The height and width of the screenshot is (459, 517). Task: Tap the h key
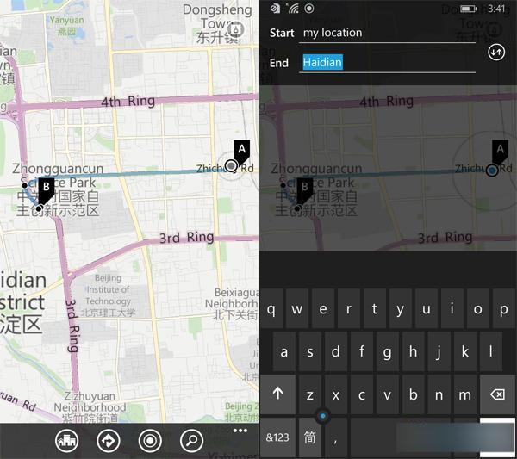click(x=413, y=351)
